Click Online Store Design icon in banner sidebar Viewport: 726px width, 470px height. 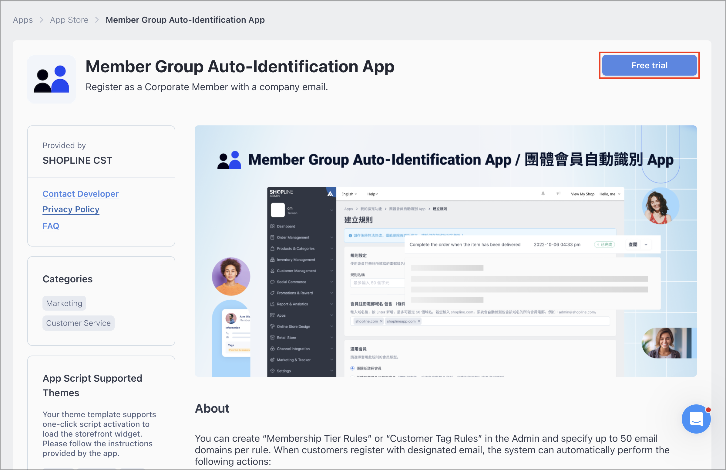[x=272, y=326]
